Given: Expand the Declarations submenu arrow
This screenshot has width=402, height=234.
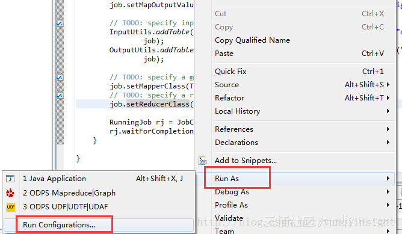Looking at the screenshot, I should pyautogui.click(x=388, y=142).
